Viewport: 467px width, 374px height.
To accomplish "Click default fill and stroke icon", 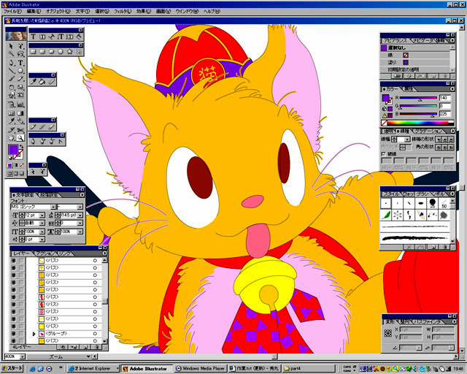I will tap(9, 157).
